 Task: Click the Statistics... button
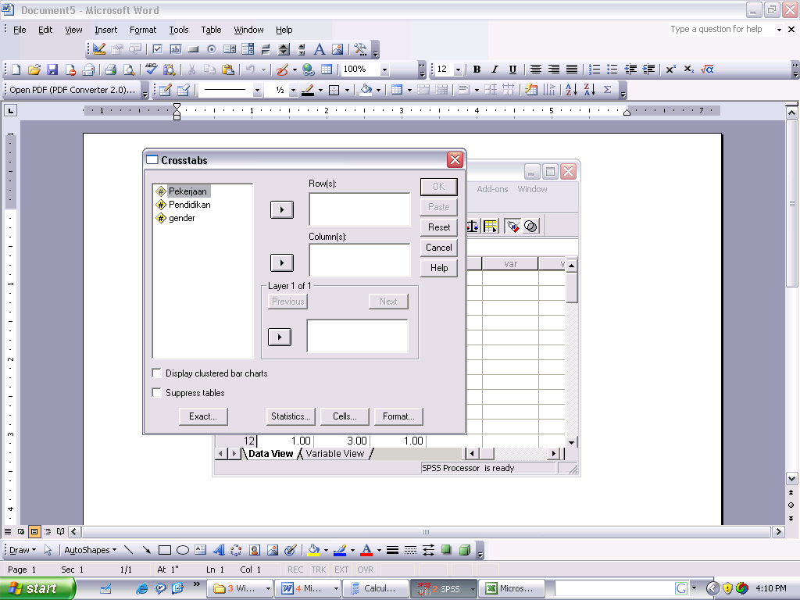click(291, 416)
